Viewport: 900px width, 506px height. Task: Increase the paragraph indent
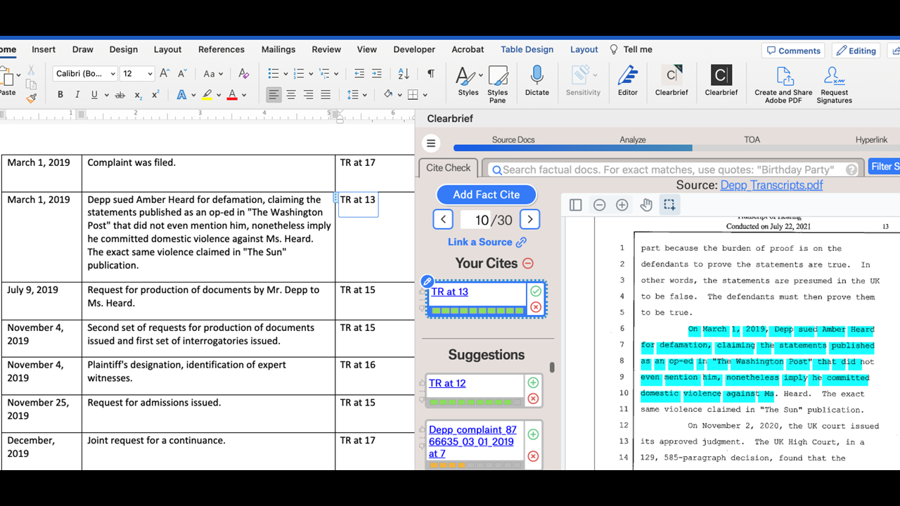click(x=377, y=73)
